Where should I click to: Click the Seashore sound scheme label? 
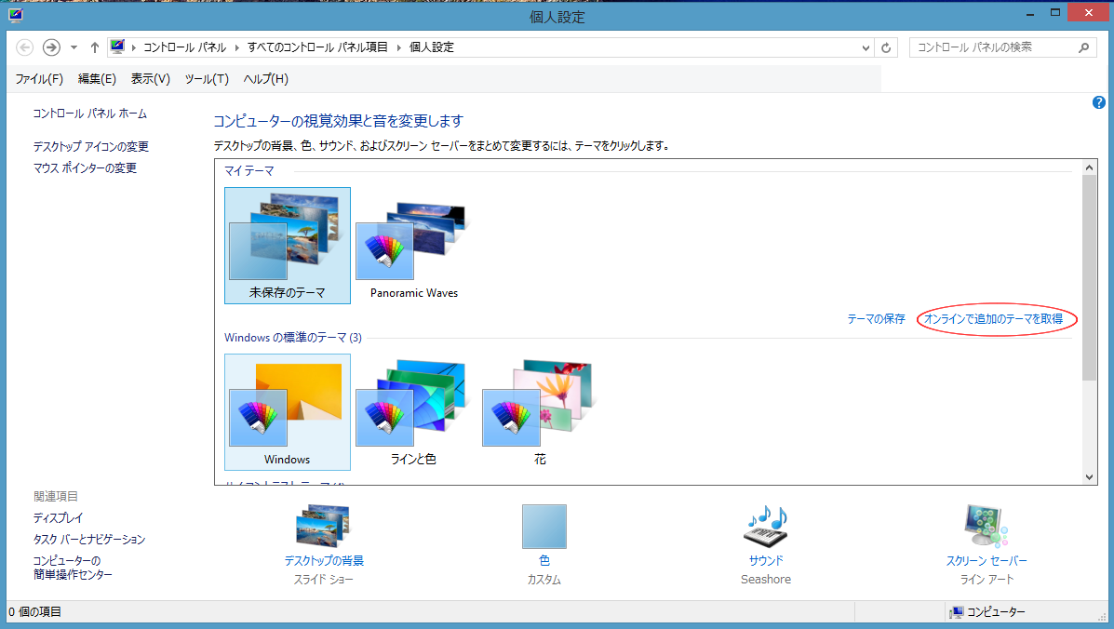[766, 580]
